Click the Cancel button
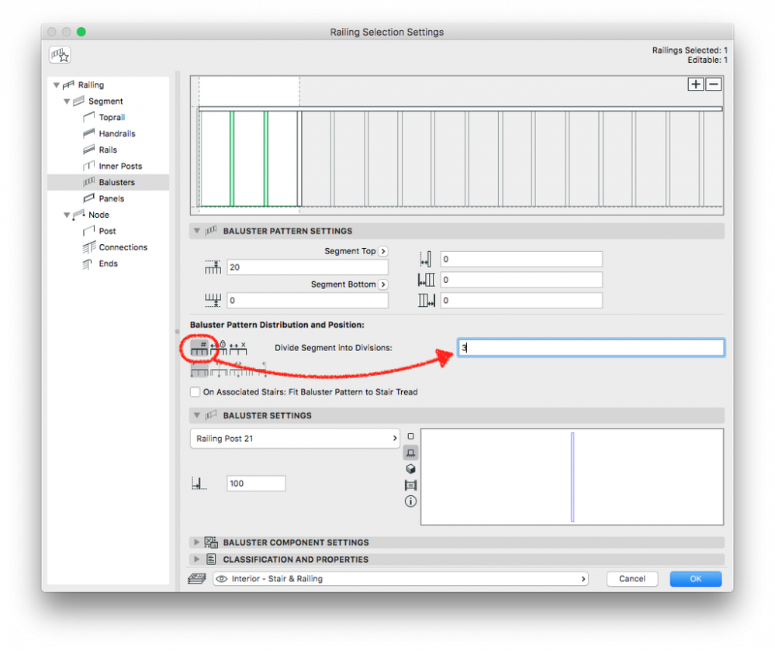This screenshot has height=651, width=775. (x=632, y=578)
